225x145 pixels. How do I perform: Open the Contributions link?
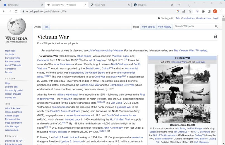click(188, 18)
